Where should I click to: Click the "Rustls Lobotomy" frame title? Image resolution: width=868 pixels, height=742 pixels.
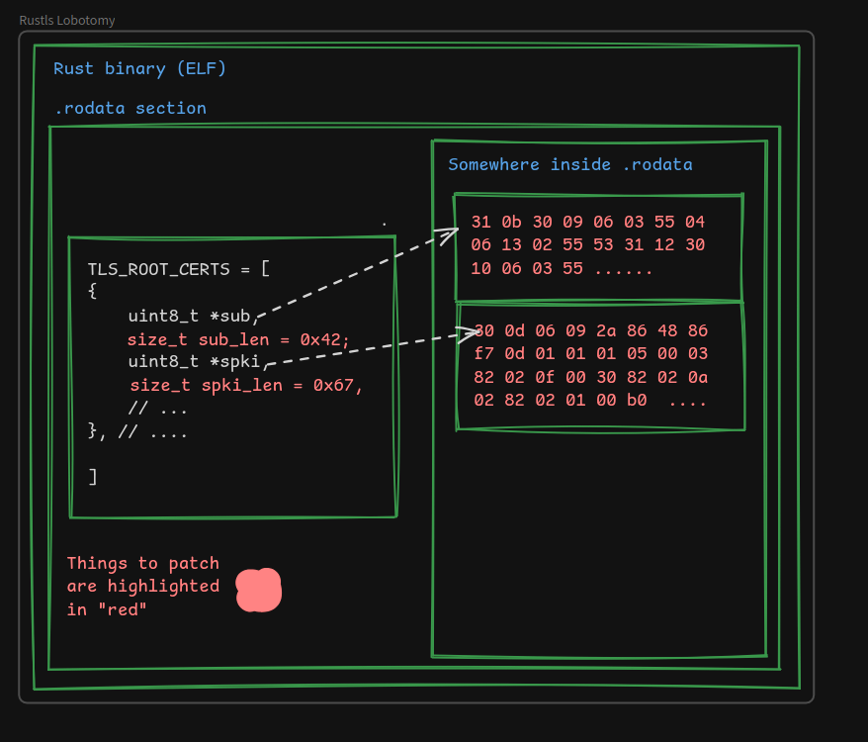coord(66,20)
